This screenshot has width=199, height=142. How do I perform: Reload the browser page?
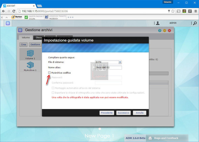(x=14, y=11)
